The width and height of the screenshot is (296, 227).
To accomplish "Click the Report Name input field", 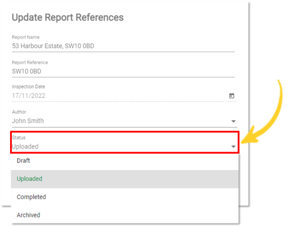I will (123, 46).
